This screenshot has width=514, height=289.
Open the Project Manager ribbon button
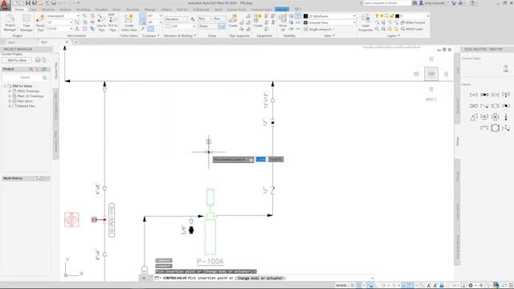pos(10,22)
